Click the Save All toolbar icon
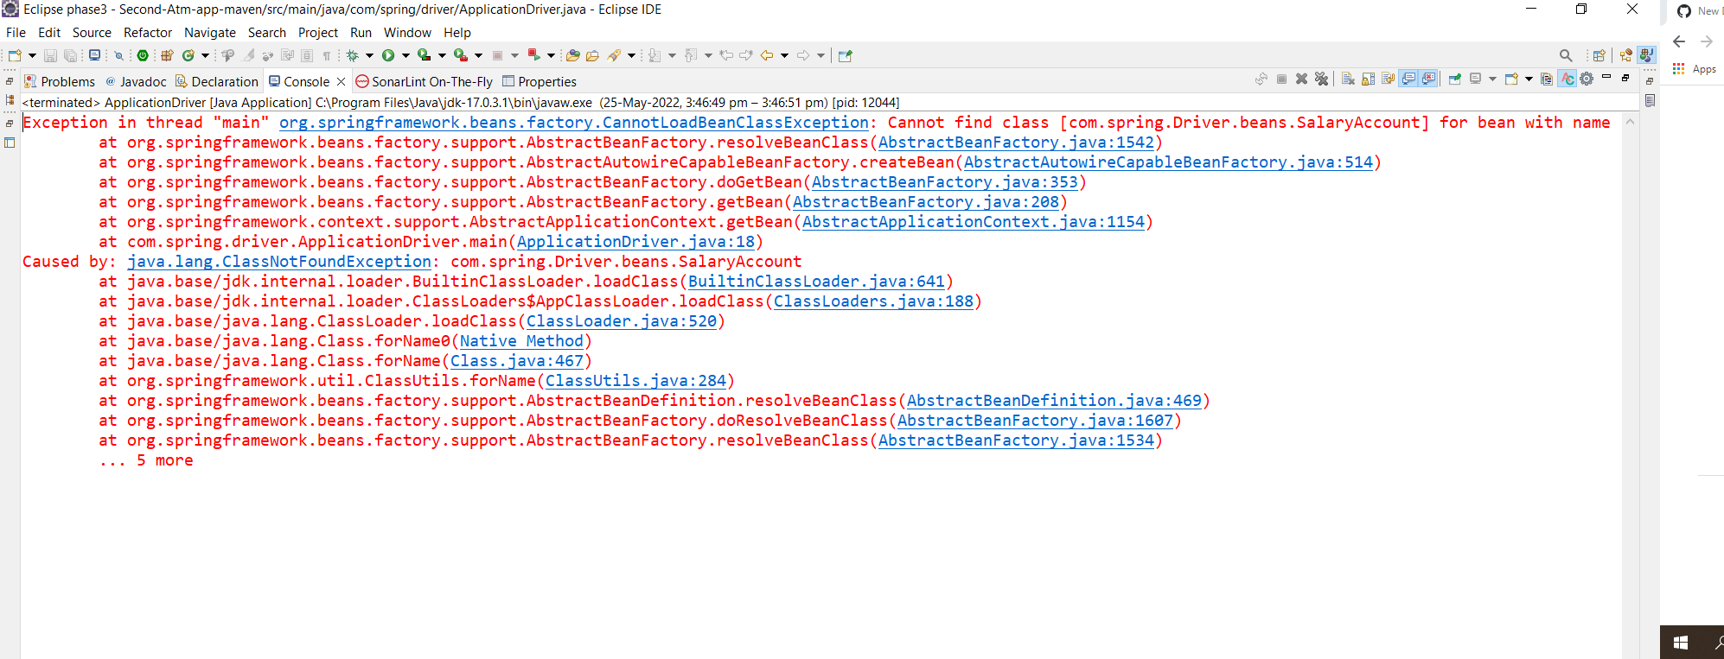 [x=70, y=55]
